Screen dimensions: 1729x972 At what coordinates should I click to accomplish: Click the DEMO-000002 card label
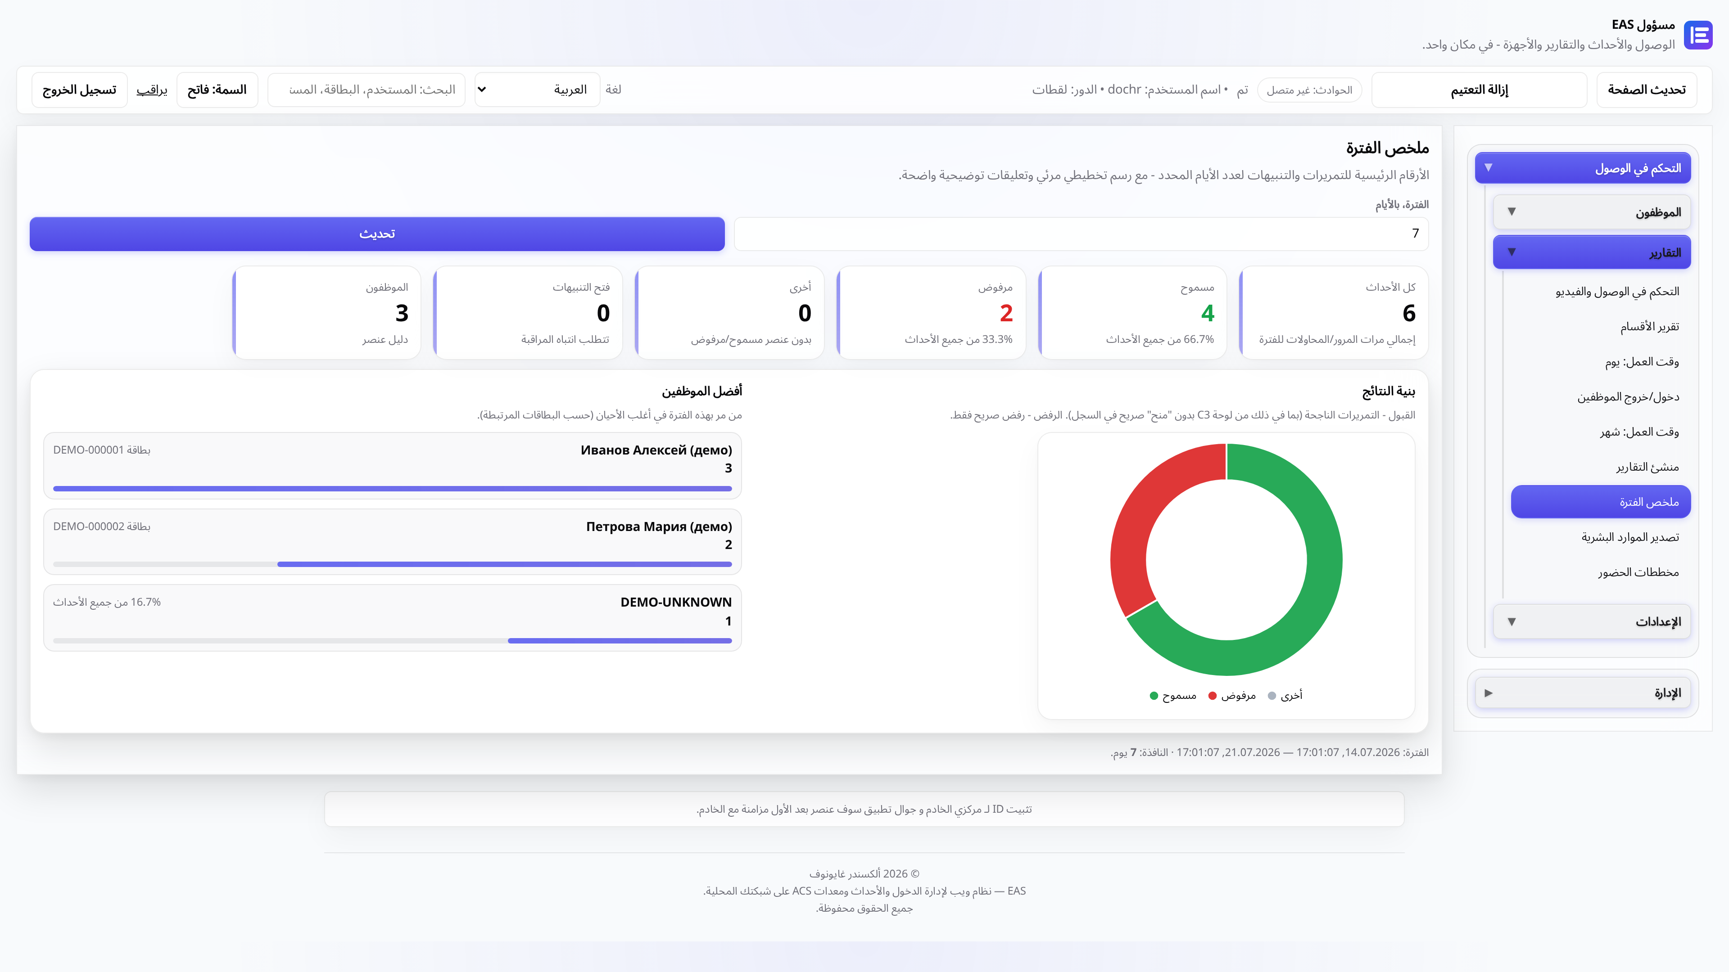(101, 526)
